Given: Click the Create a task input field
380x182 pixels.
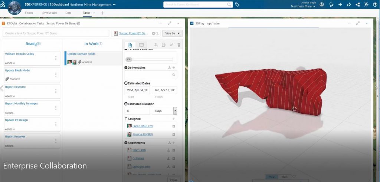Looking at the screenshot, I should pyautogui.click(x=56, y=33).
